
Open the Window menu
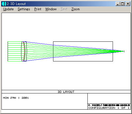coord(51,9)
